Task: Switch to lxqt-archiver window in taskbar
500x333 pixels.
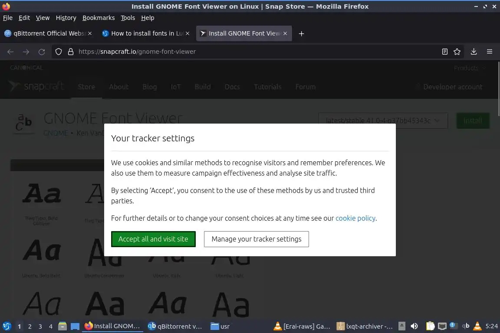Action: [365, 326]
